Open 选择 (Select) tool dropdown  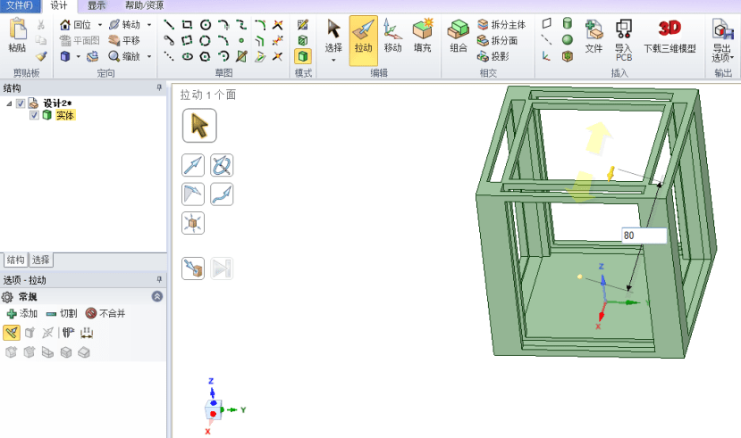click(333, 60)
